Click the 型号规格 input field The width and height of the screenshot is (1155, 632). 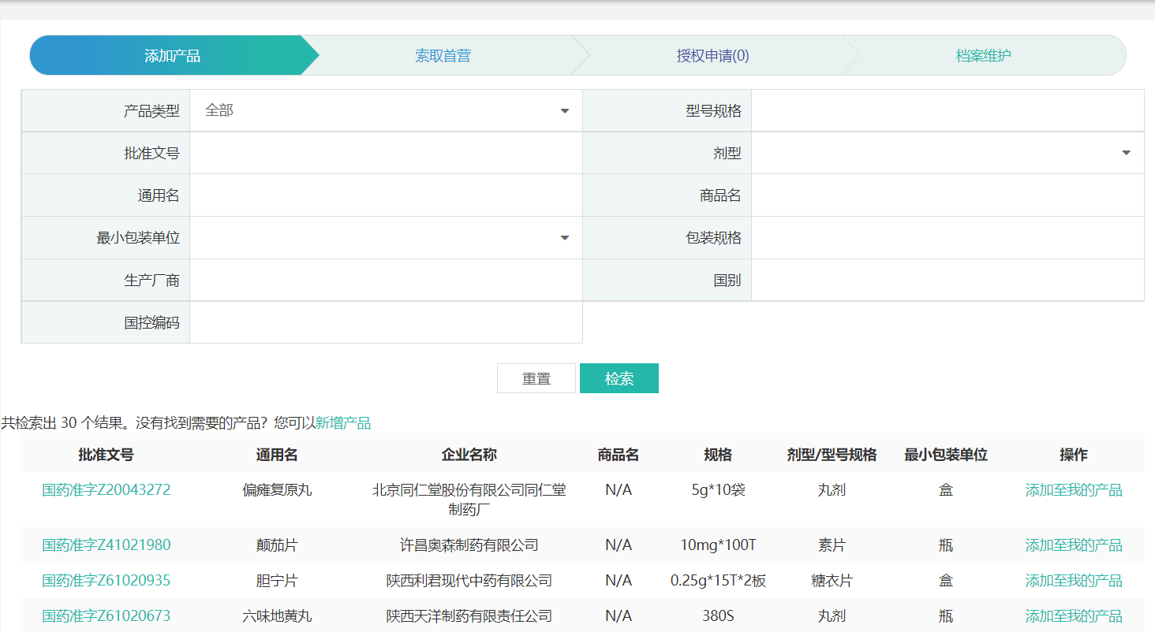947,111
